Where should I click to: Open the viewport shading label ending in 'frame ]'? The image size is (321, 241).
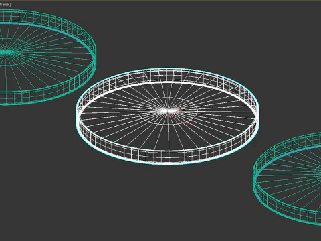pos(5,4)
